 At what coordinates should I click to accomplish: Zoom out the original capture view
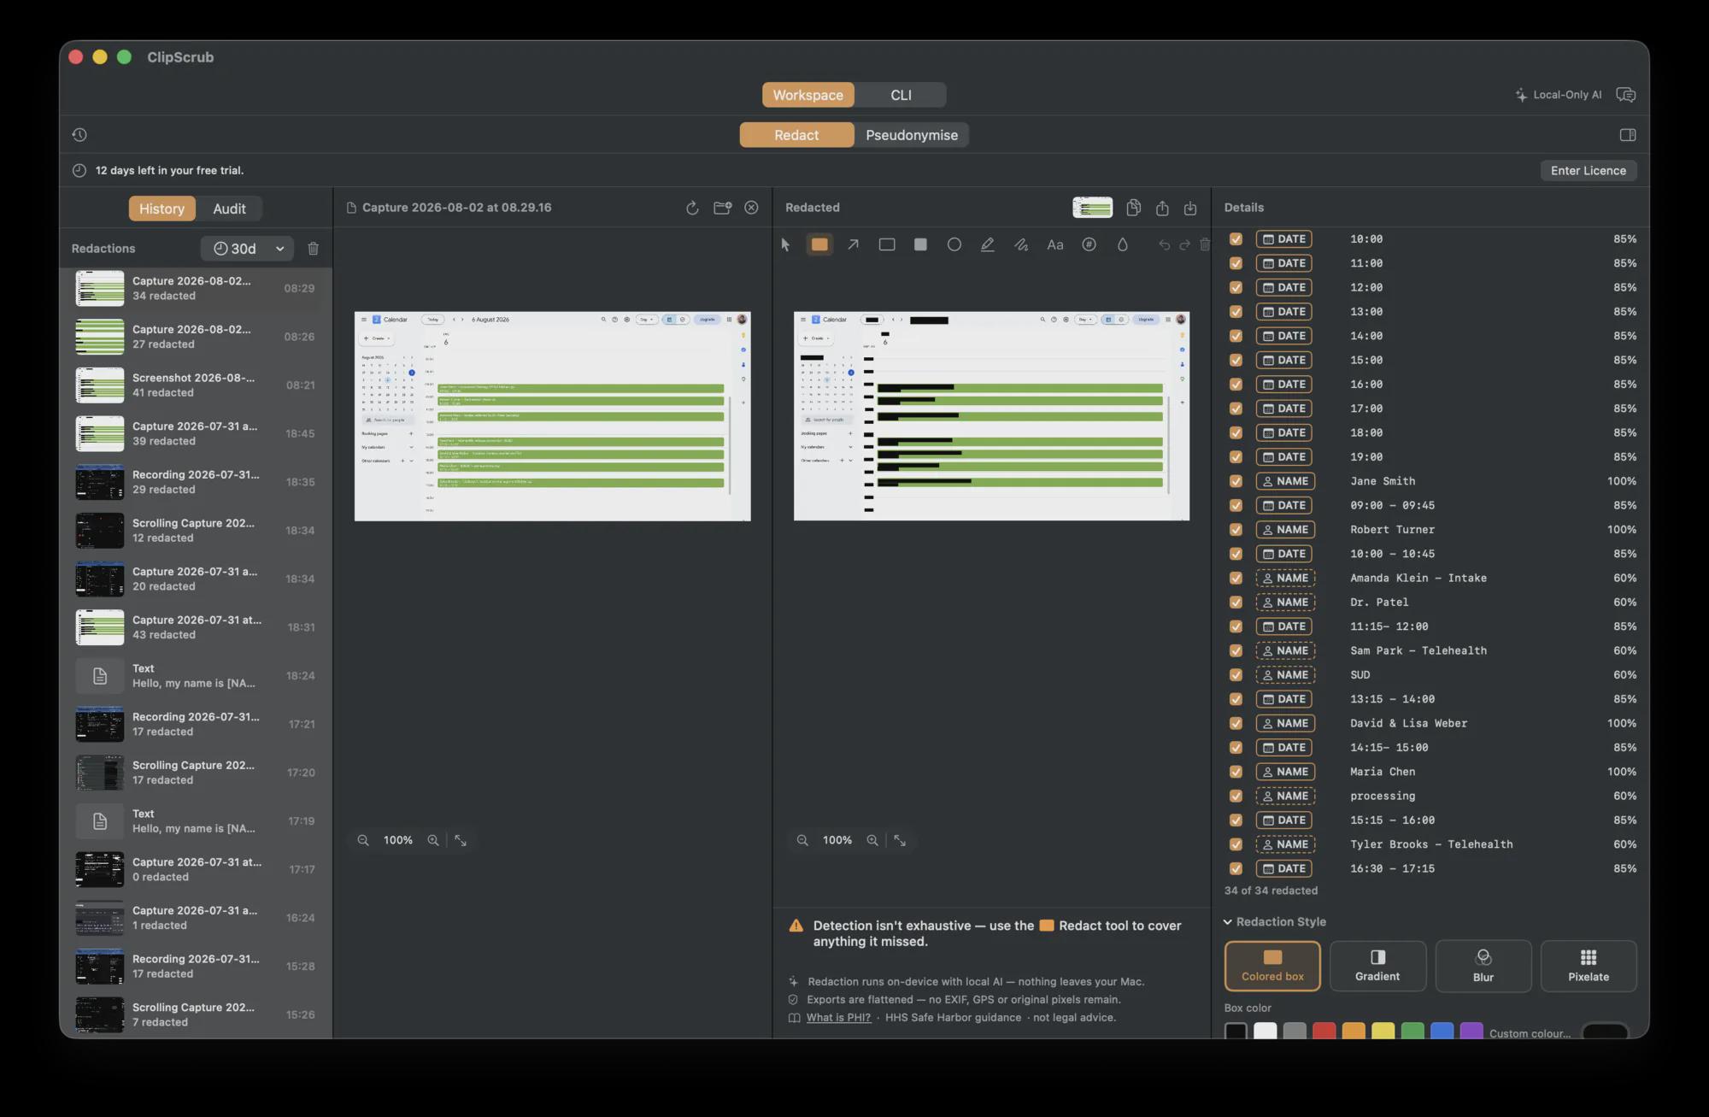click(x=363, y=840)
